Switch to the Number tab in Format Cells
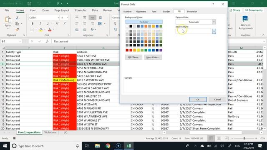267x150 pixels. pyautogui.click(x=127, y=12)
